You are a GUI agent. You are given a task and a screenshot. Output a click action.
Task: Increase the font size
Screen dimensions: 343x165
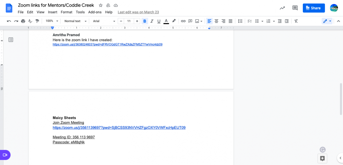137,21
